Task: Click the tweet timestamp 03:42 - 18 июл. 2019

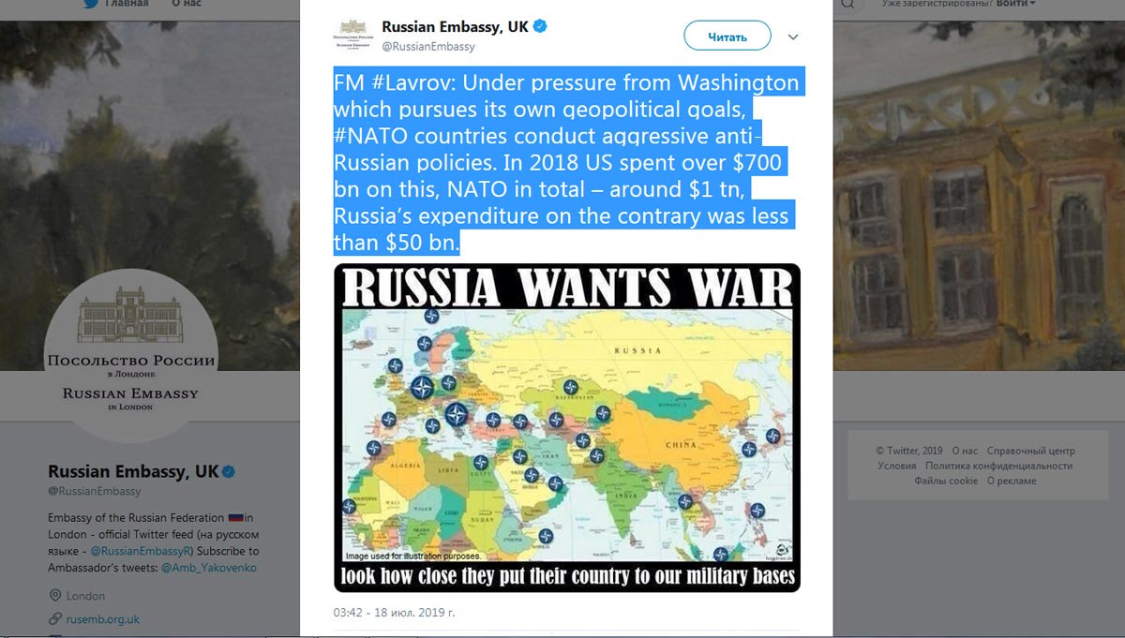Action: coord(395,613)
